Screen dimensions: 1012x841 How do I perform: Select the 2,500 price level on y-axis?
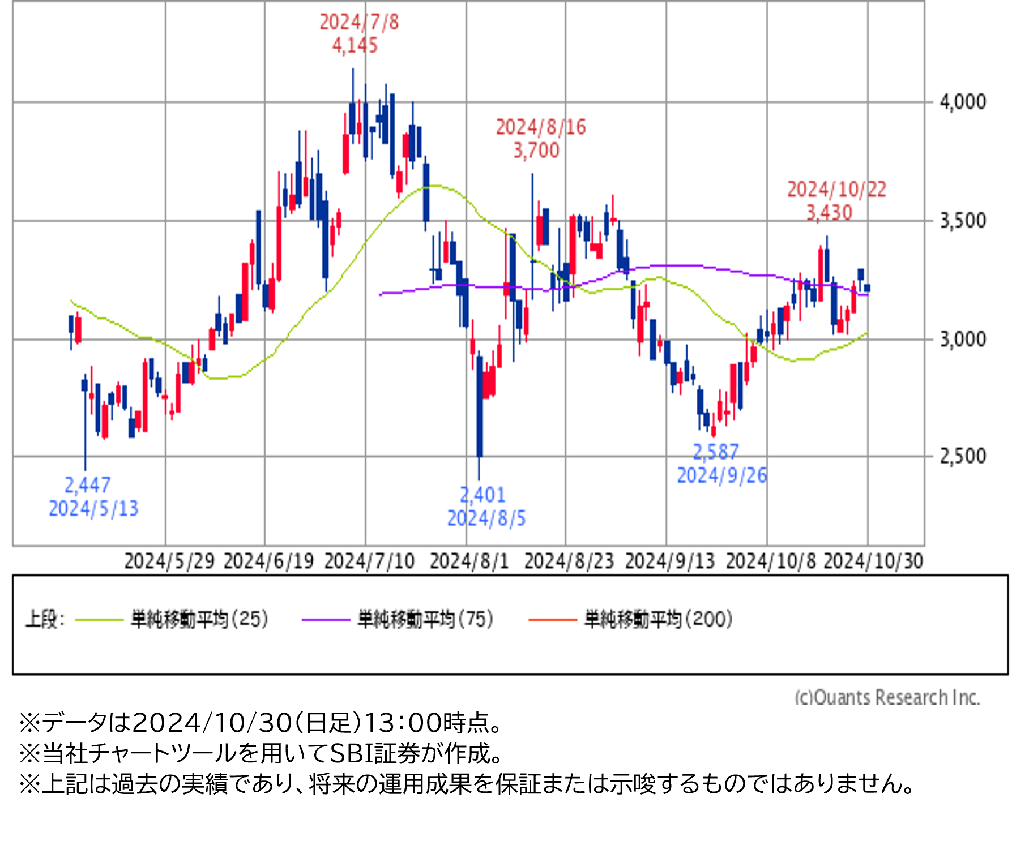click(x=963, y=456)
